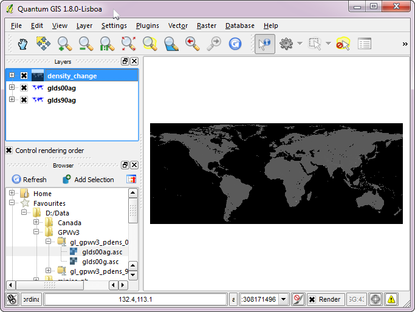415x312 pixels.
Task: Expand the density_change layer legend
Action: 12,75
